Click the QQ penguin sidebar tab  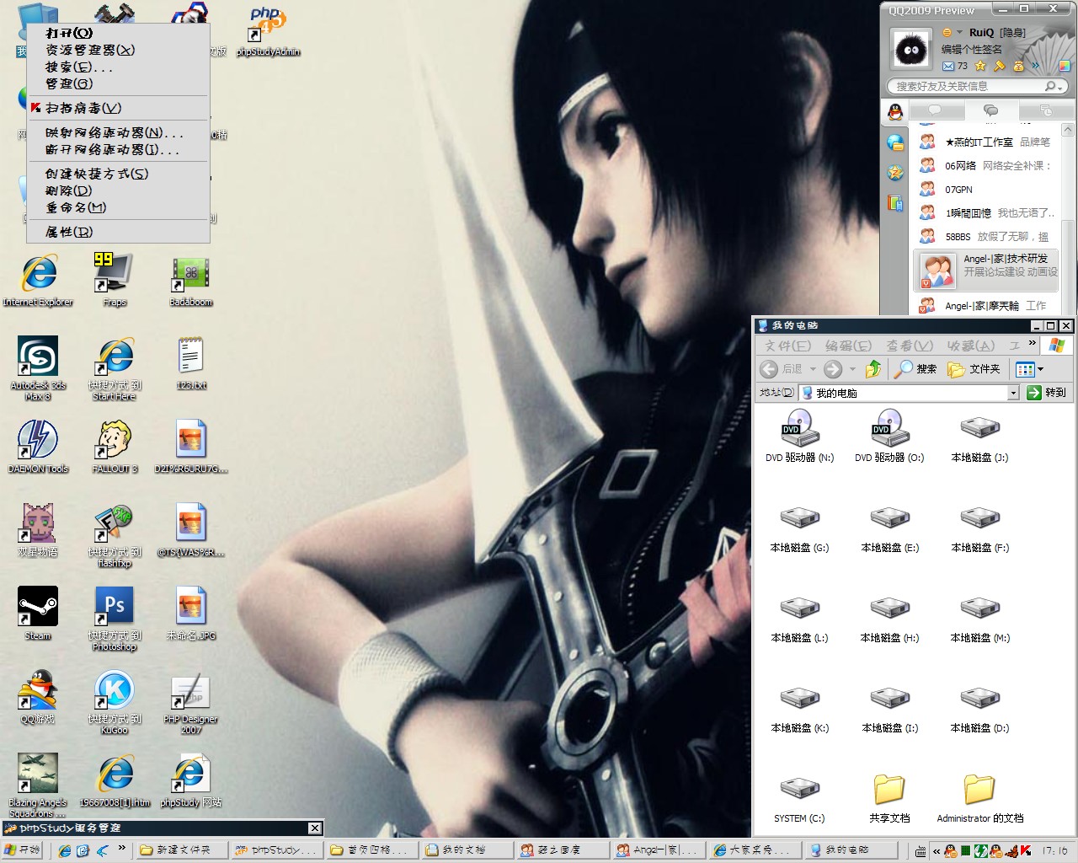point(895,111)
